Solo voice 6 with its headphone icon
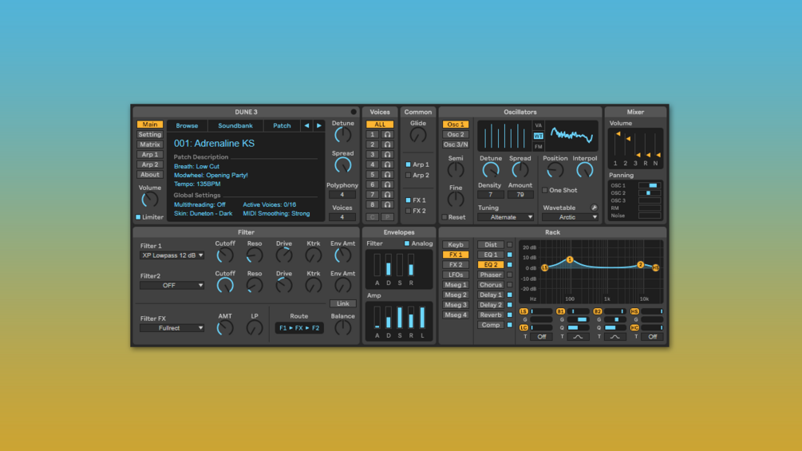This screenshot has height=451, width=802. point(388,184)
